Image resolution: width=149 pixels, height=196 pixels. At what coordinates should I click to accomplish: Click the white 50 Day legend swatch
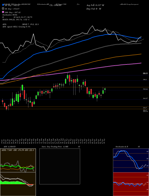pyautogui.click(x=3, y=8)
